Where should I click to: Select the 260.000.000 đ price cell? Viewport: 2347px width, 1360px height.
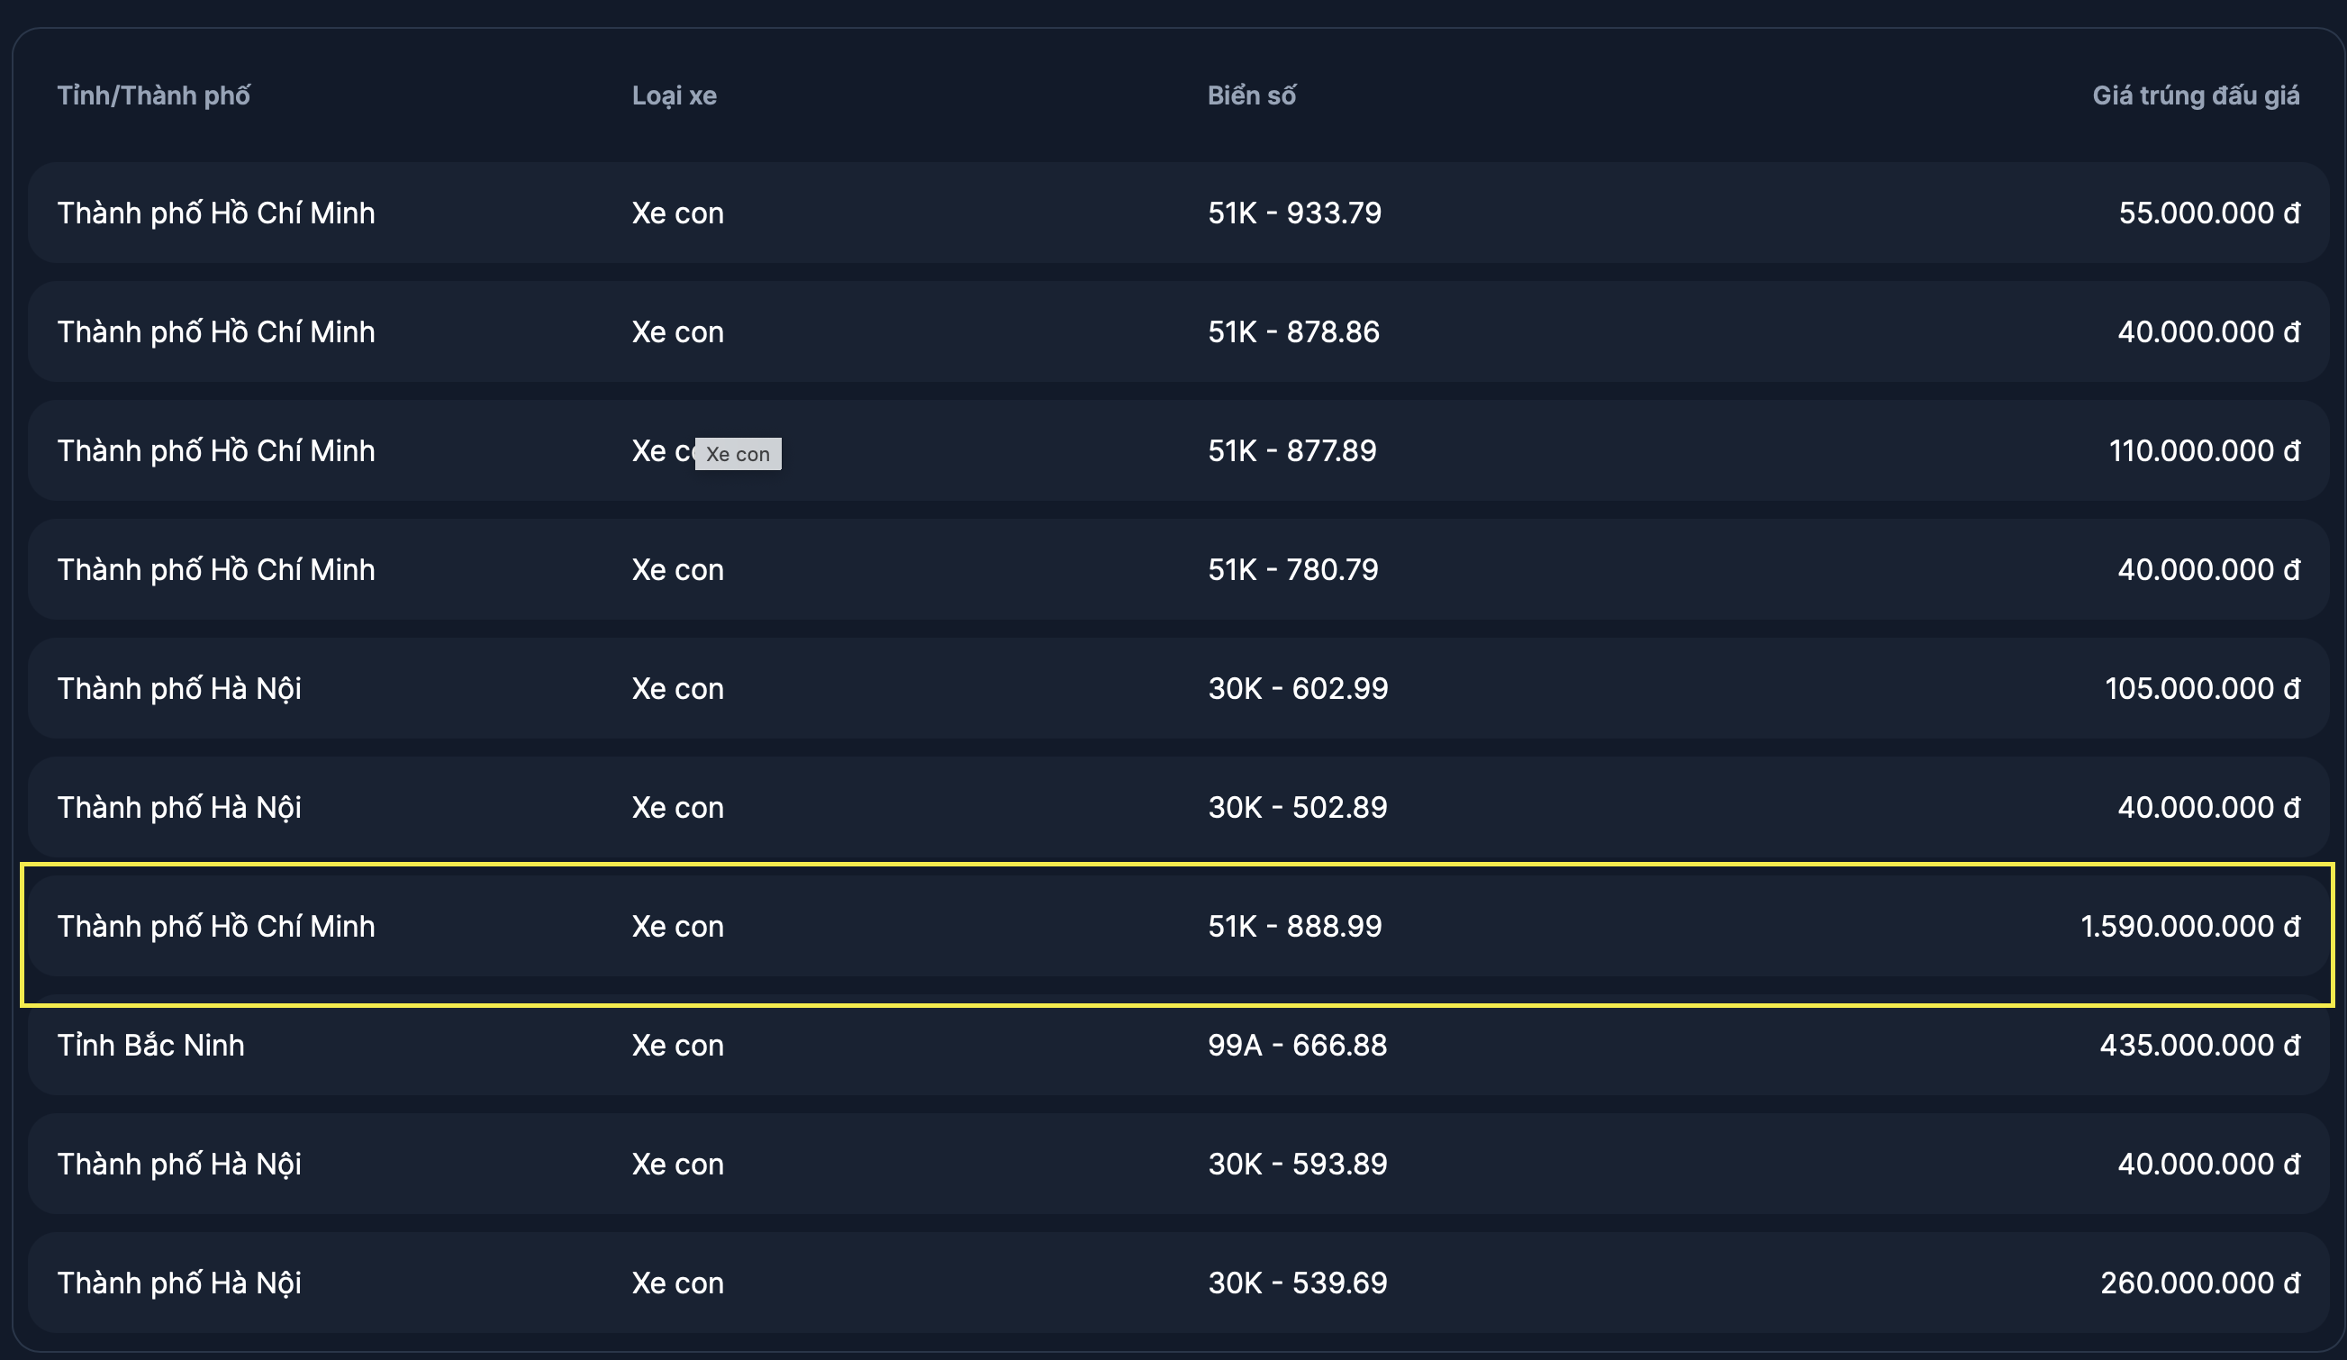(x=2200, y=1283)
